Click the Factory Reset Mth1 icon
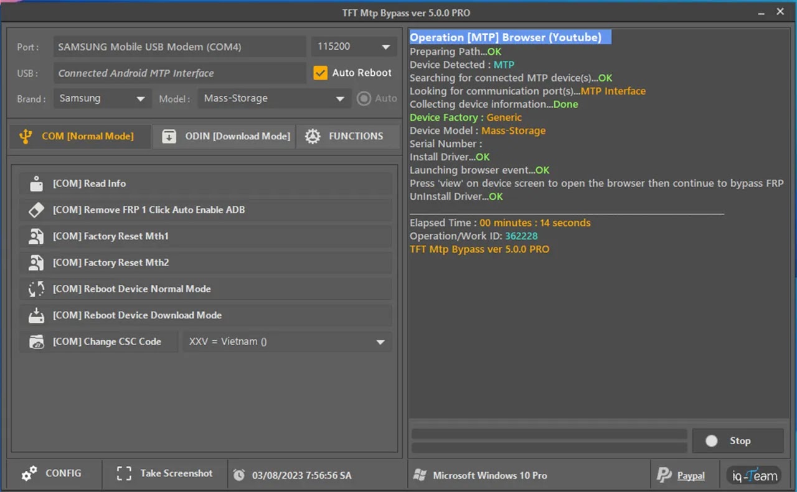Image resolution: width=797 pixels, height=492 pixels. click(x=36, y=236)
